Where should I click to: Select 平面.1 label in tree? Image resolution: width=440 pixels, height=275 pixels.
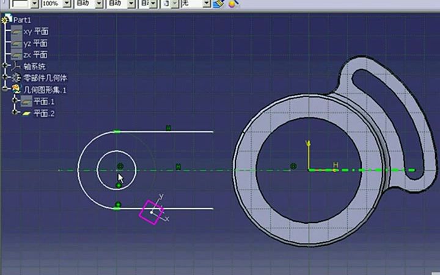[x=44, y=101]
